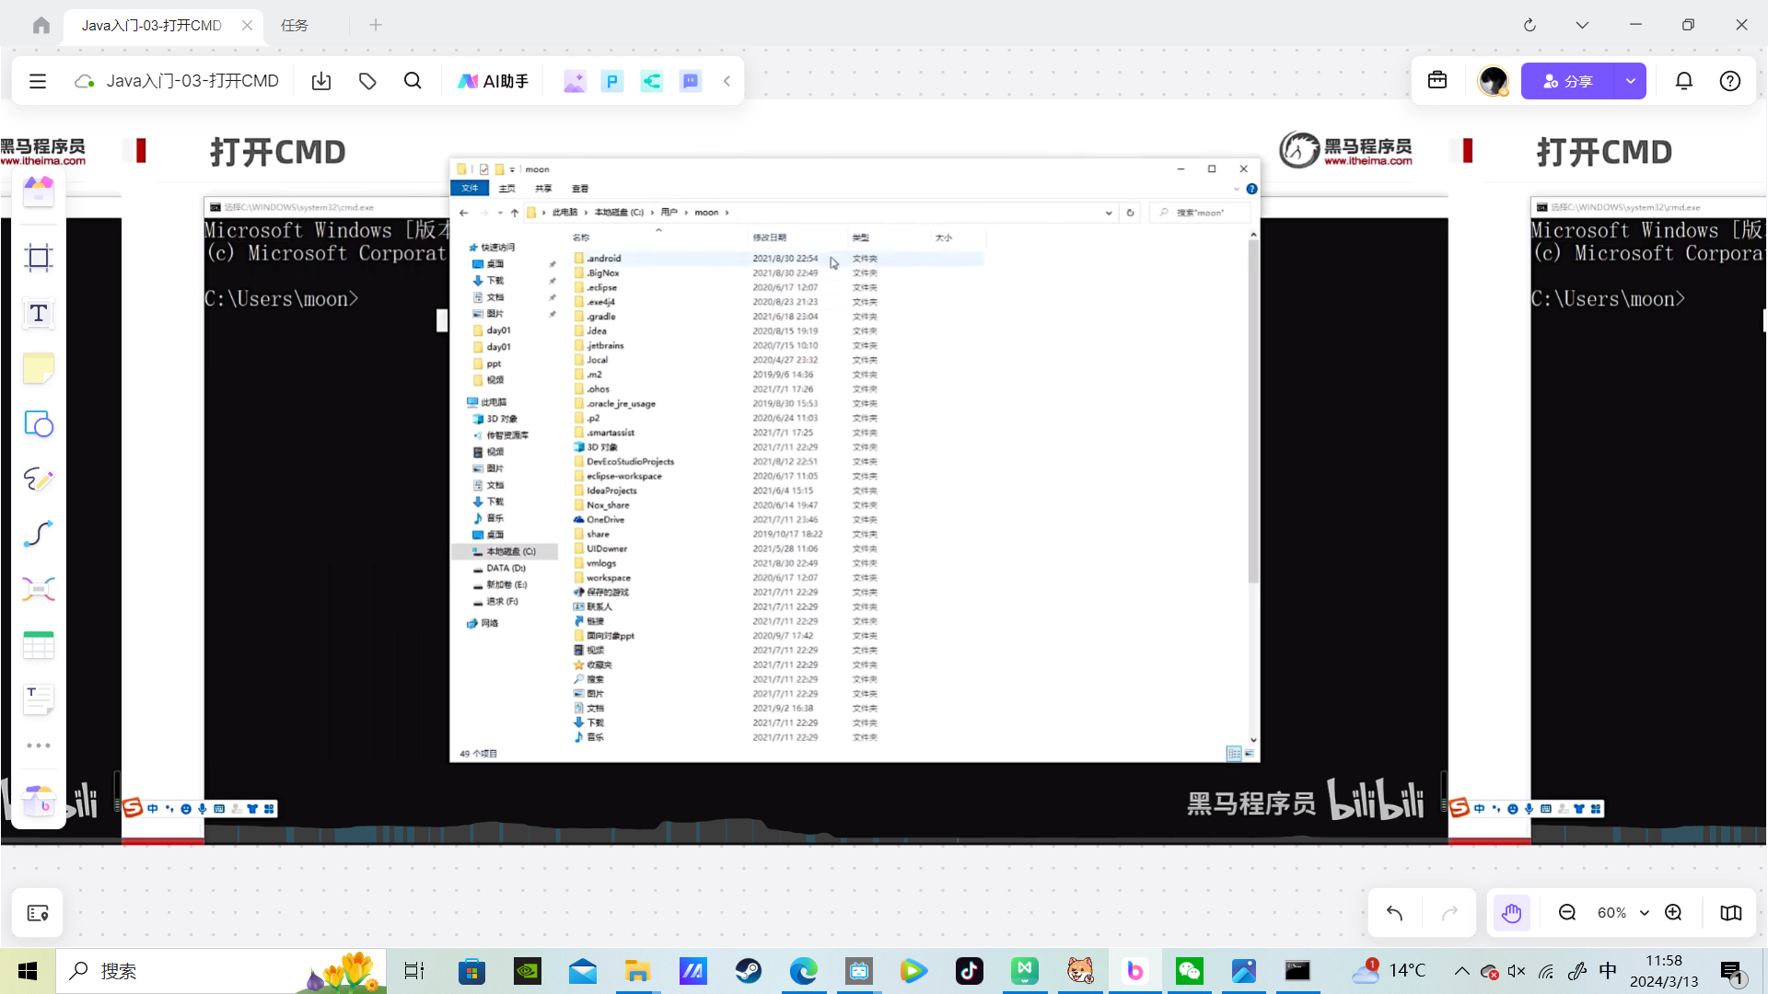Screen dimensions: 1768x994
Task: Collapse the toolbar with left chevron
Action: point(727,81)
